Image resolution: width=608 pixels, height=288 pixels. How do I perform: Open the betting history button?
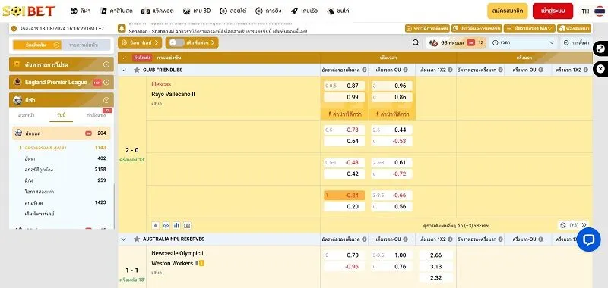click(427, 28)
